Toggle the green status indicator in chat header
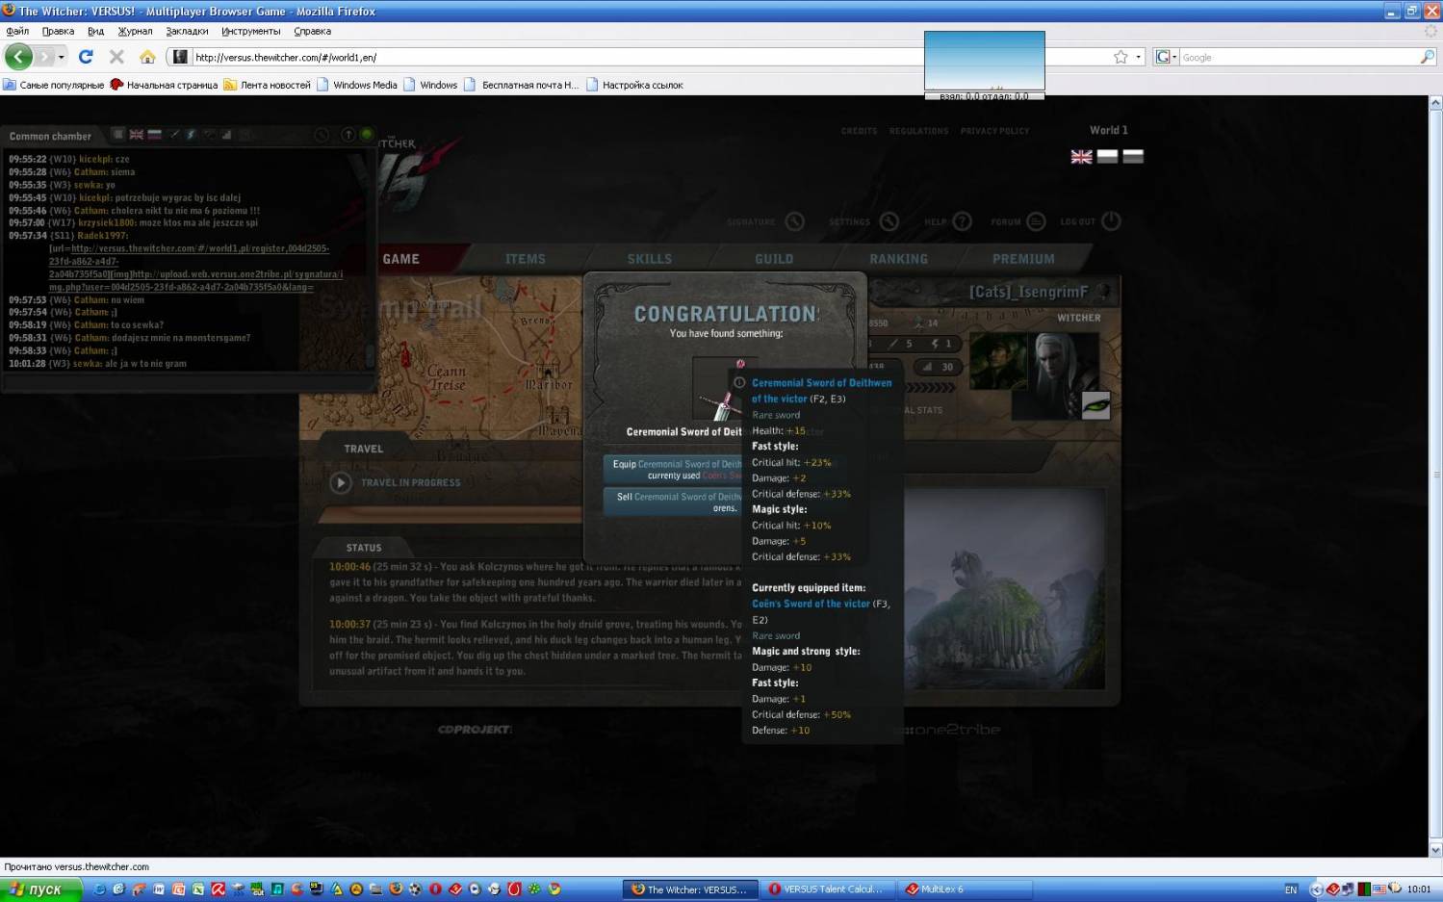 (366, 135)
